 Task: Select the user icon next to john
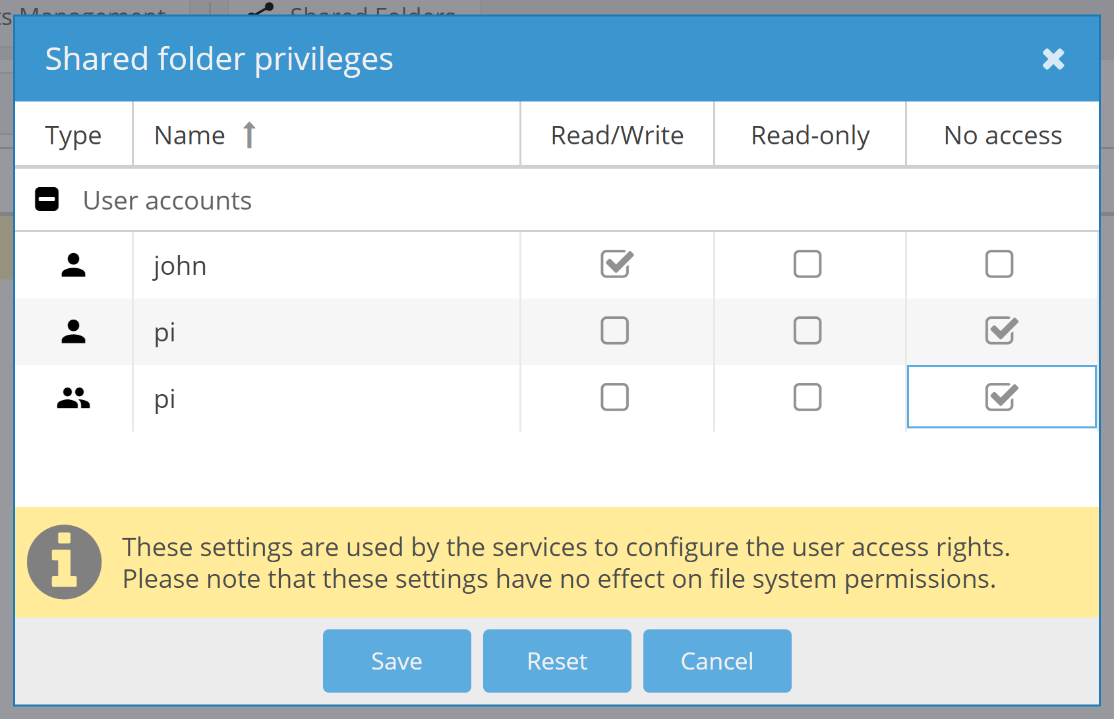point(73,264)
